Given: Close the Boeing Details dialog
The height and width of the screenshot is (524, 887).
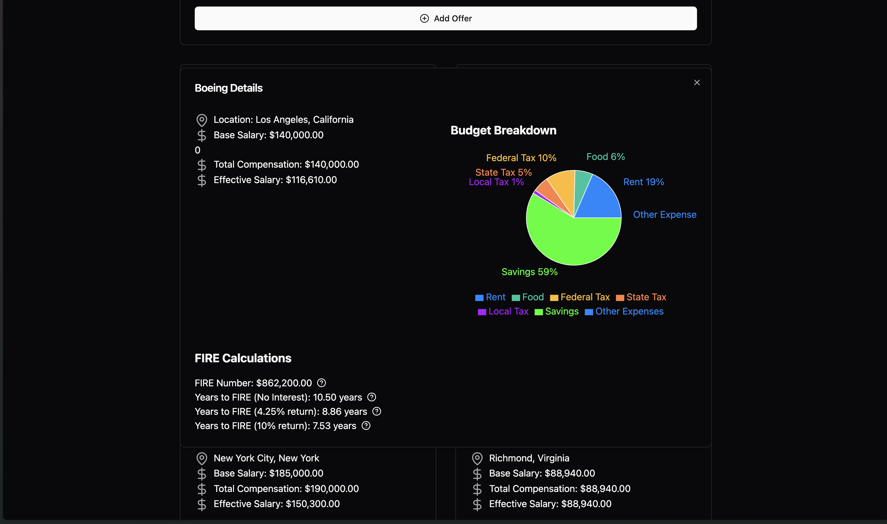Looking at the screenshot, I should (697, 82).
